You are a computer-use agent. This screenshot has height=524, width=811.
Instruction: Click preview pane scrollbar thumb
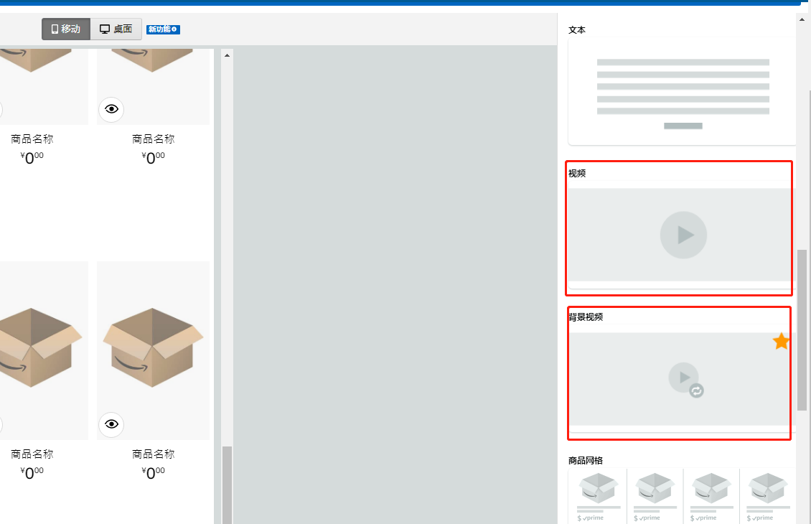coord(227,485)
